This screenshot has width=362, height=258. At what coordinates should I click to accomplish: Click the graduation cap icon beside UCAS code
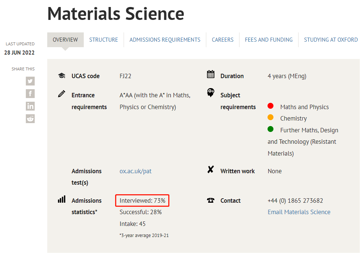coord(62,76)
